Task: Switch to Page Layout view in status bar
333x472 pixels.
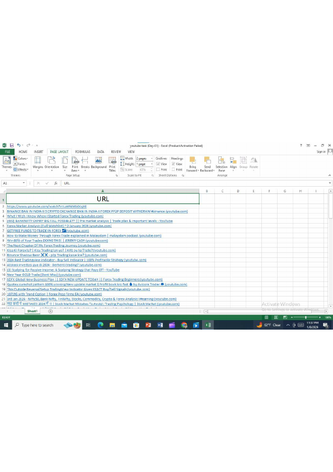Action: point(275,317)
